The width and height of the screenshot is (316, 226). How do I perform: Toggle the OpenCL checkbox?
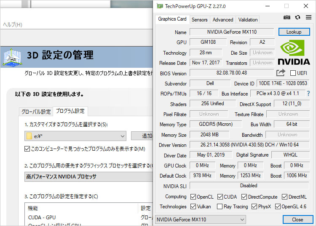tap(193, 197)
